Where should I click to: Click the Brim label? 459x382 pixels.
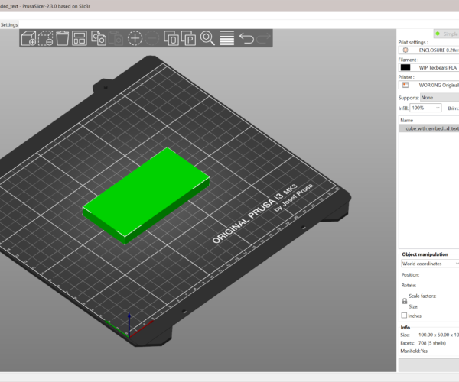[453, 108]
